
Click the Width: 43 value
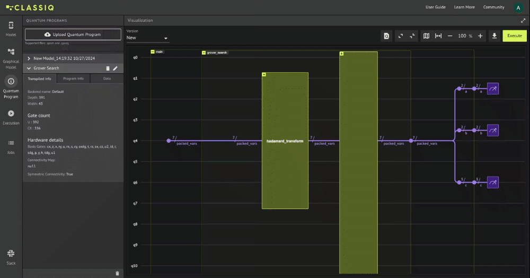click(x=35, y=104)
